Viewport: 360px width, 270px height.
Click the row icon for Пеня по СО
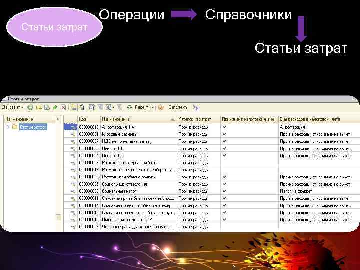click(73, 156)
